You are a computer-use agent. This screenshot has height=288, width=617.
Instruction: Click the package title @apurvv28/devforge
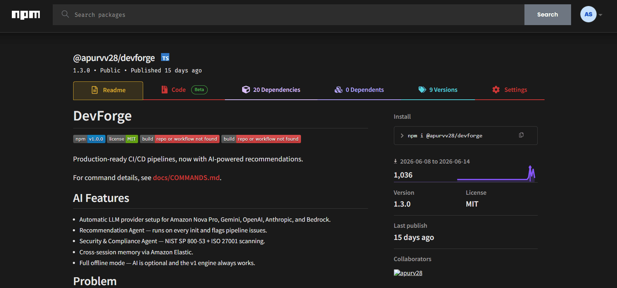[114, 58]
